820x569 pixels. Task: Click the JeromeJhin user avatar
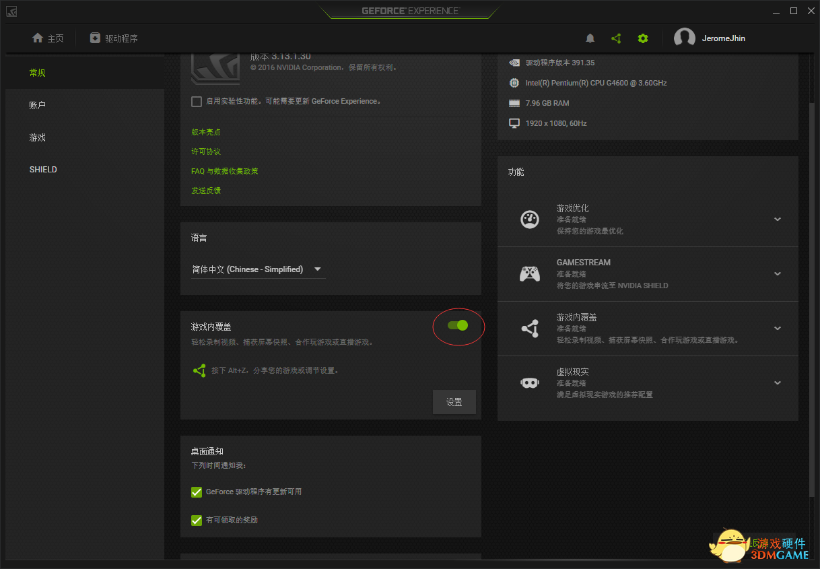tap(685, 38)
